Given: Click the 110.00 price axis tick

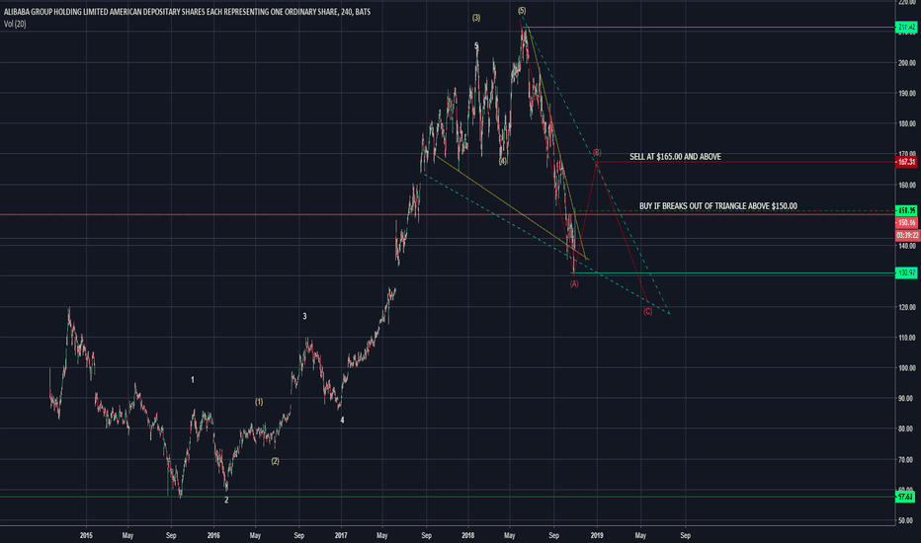Looking at the screenshot, I should (906, 338).
